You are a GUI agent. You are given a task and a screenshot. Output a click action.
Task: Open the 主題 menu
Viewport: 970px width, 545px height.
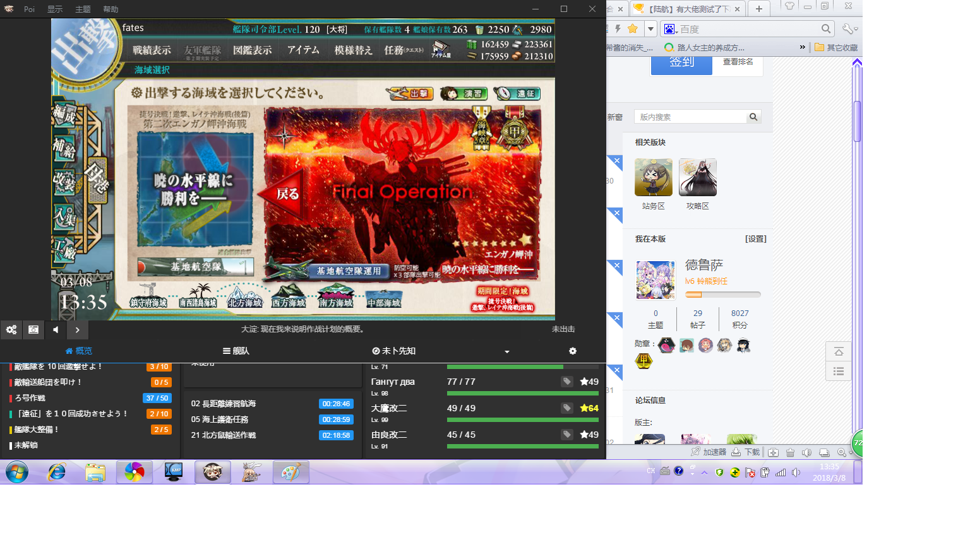coord(83,9)
